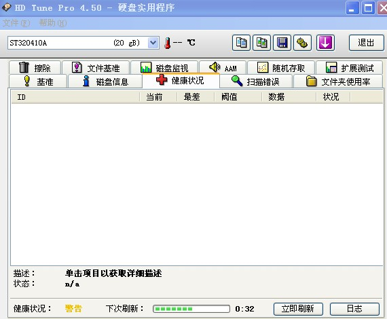
Task: Open the 日志 log button
Action: point(354,309)
